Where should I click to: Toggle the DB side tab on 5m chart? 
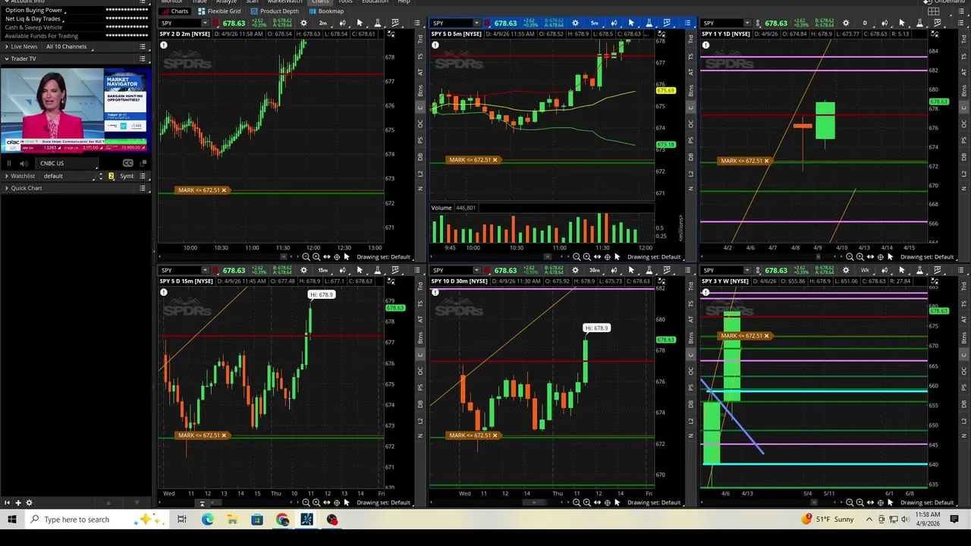pyautogui.click(x=691, y=157)
